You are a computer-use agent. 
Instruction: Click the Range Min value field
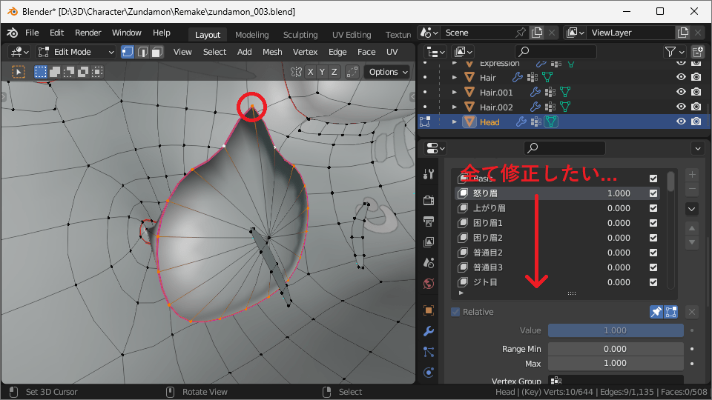615,349
